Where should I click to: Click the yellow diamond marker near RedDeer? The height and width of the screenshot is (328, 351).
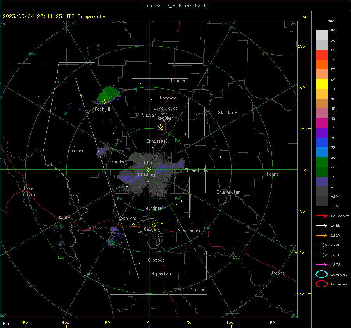[160, 127]
